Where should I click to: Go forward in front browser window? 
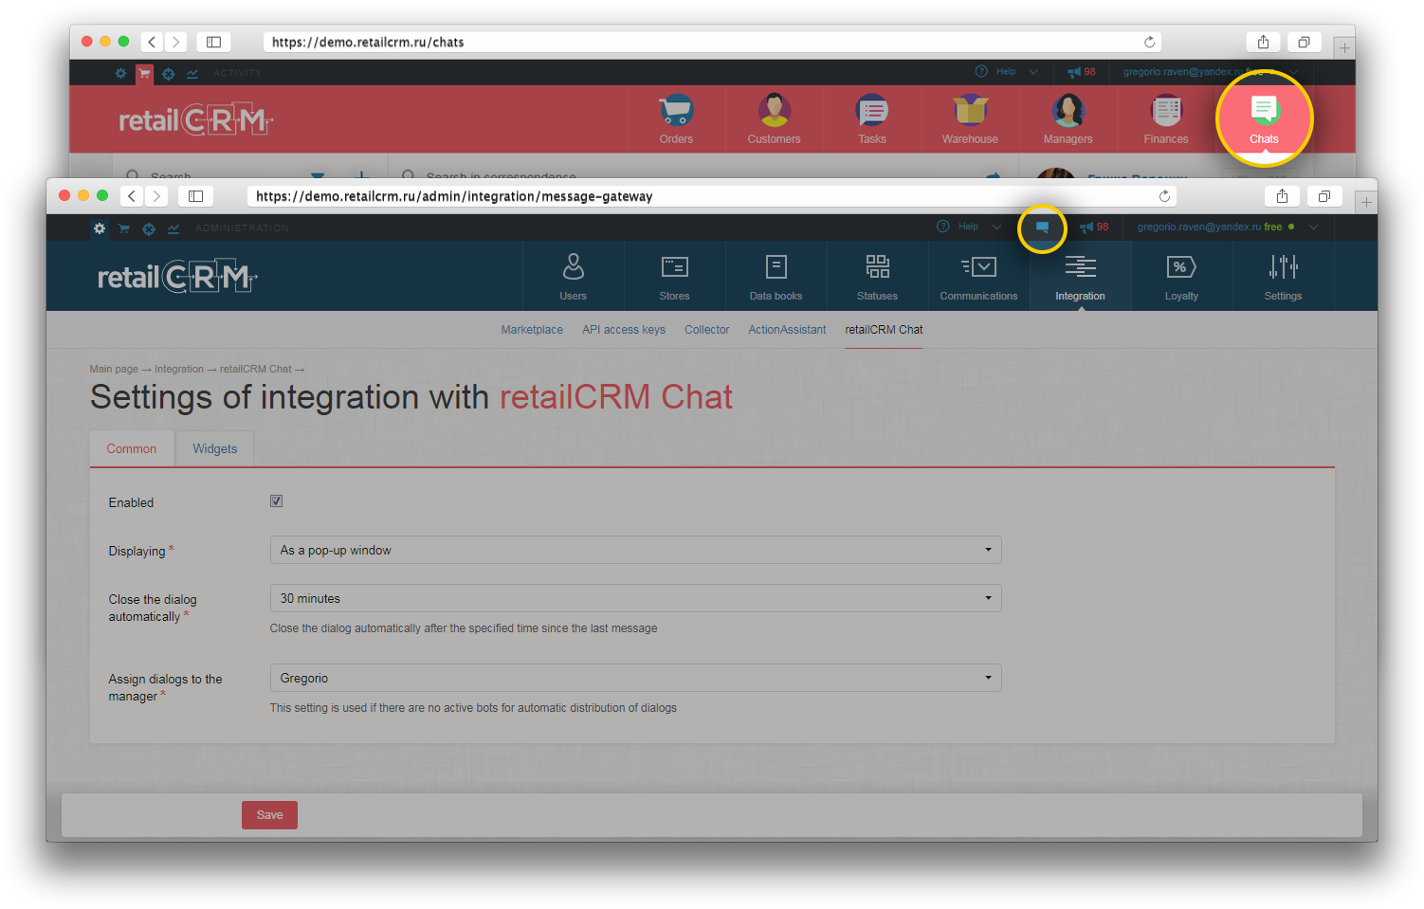click(x=156, y=196)
